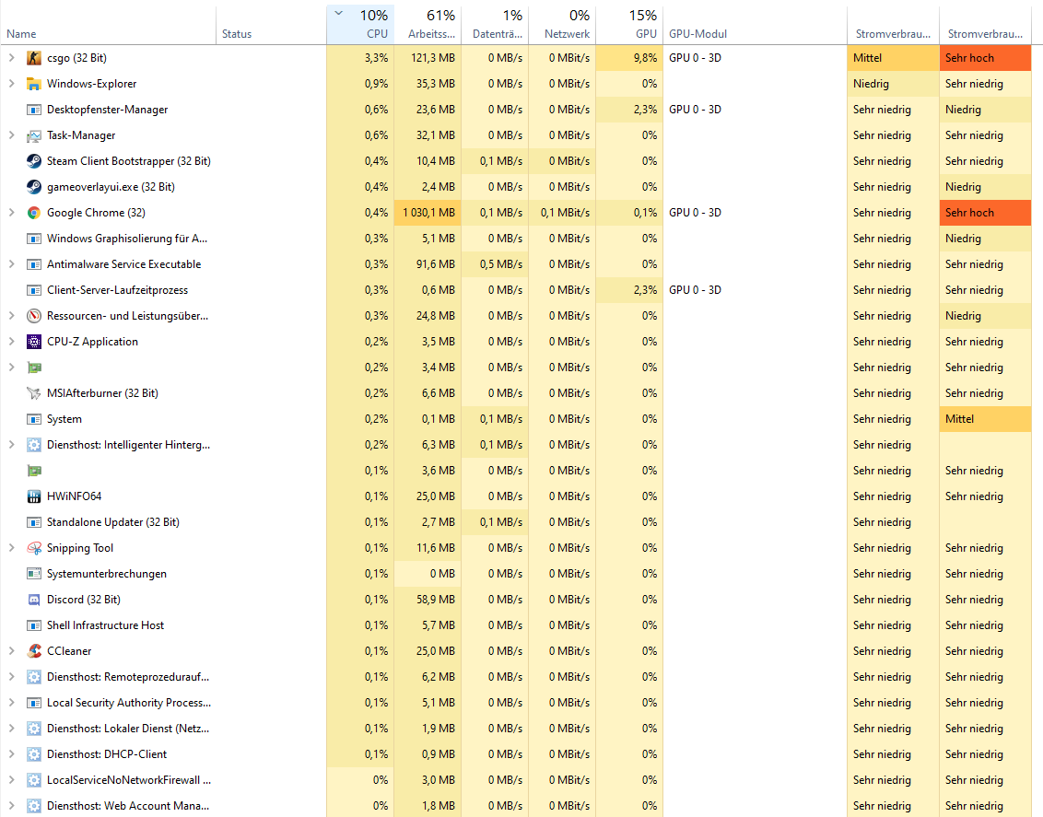Click csgo's Mittel power usage cell
Image resolution: width=1043 pixels, height=817 pixels.
(893, 58)
